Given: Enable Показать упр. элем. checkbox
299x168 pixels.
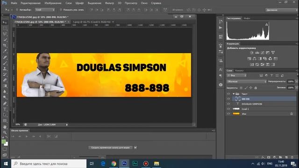Looking at the screenshot, I should click(x=61, y=10).
